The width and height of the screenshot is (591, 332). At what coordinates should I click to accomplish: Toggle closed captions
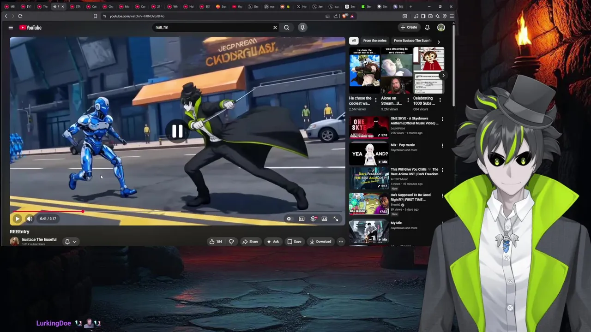pos(302,219)
